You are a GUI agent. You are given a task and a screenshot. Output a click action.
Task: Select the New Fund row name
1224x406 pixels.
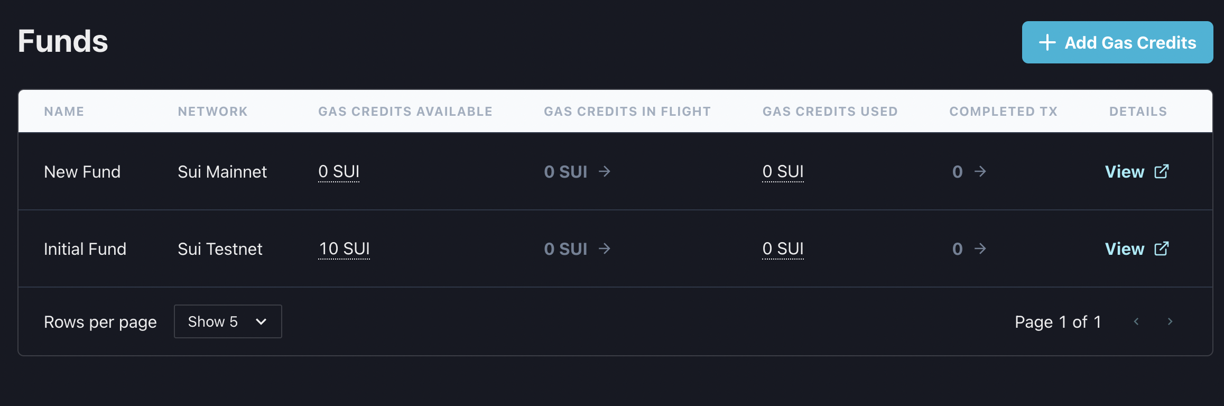(82, 172)
